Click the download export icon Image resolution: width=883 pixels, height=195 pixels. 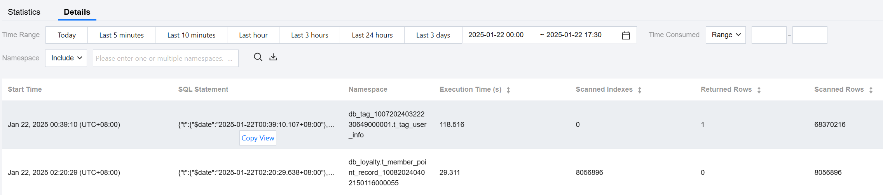[x=273, y=57]
